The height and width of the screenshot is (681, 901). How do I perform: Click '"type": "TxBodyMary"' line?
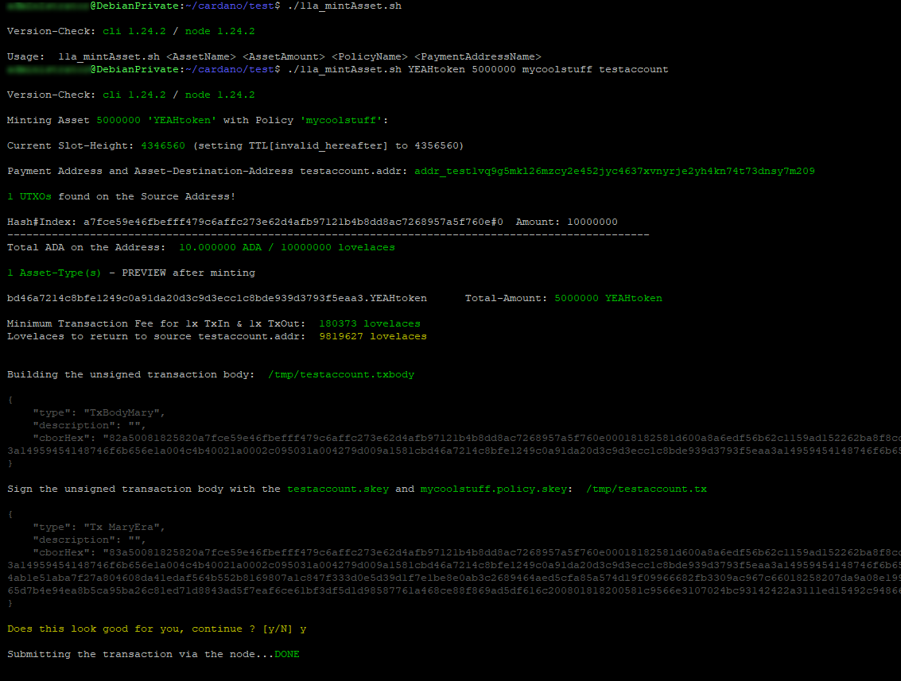[x=99, y=413]
